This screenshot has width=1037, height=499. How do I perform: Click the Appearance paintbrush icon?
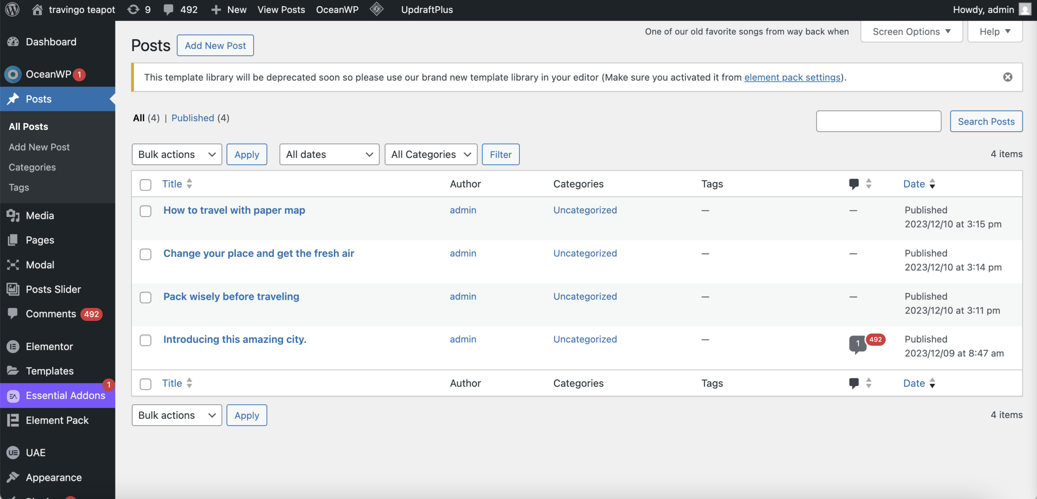tap(13, 477)
